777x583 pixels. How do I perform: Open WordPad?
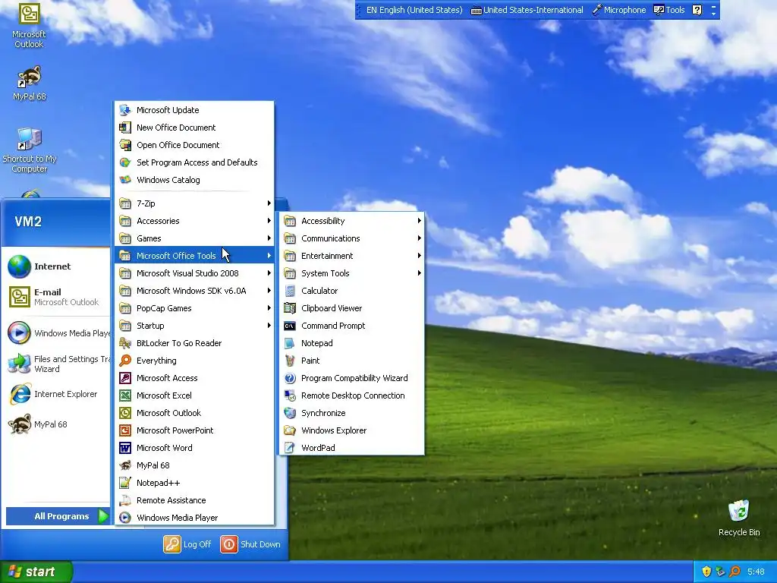[x=351, y=448]
